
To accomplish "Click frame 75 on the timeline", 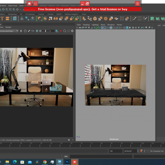I will [90, 145].
